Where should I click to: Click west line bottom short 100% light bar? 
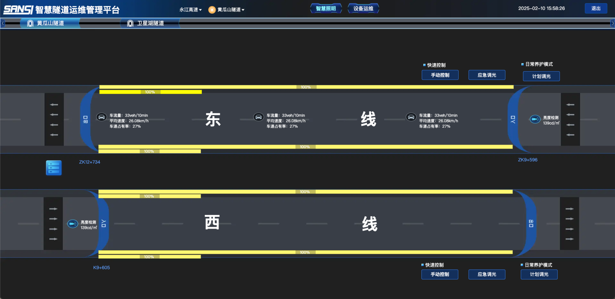pos(149,257)
